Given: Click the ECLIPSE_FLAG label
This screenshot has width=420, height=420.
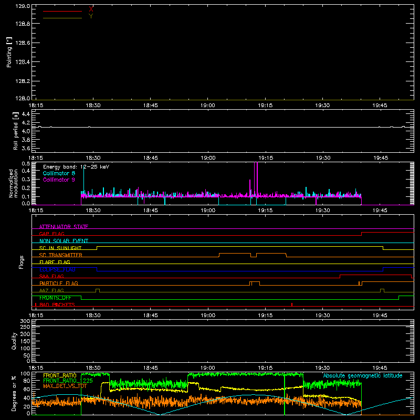Looking at the screenshot, I should [x=57, y=269].
